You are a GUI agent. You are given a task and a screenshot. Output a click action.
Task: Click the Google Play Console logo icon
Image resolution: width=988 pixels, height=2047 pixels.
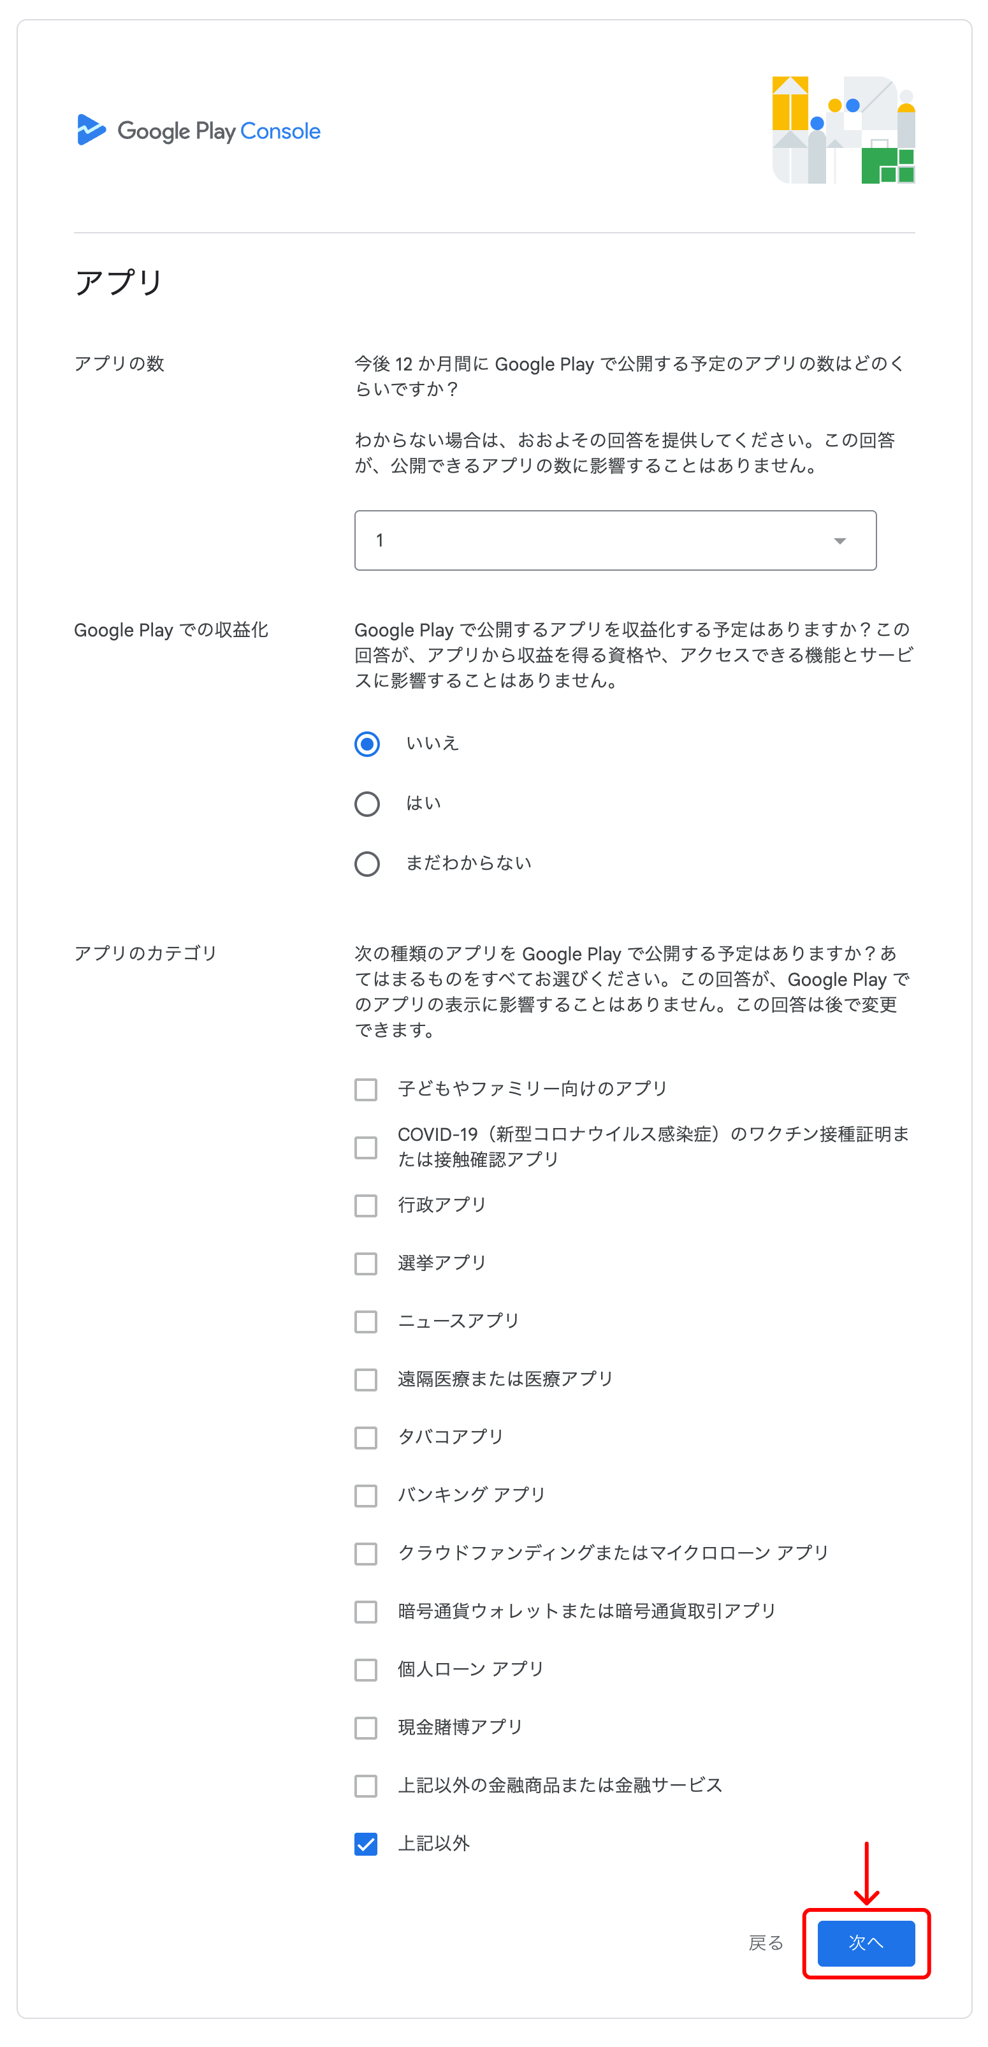91,130
